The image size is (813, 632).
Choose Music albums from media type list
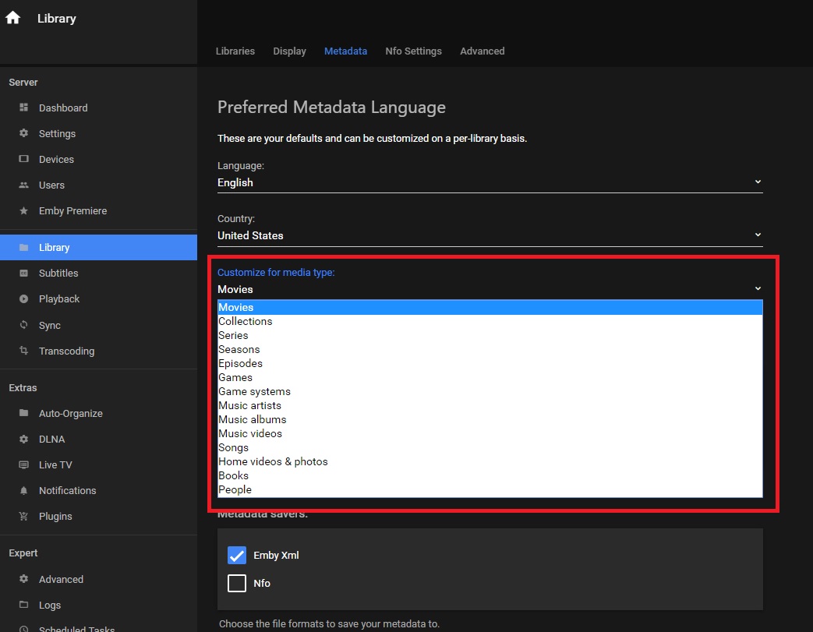point(253,419)
